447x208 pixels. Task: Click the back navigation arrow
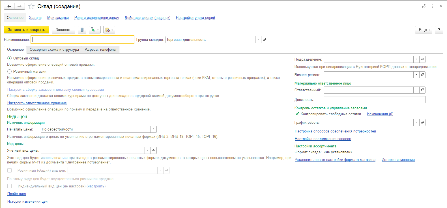pos(9,6)
